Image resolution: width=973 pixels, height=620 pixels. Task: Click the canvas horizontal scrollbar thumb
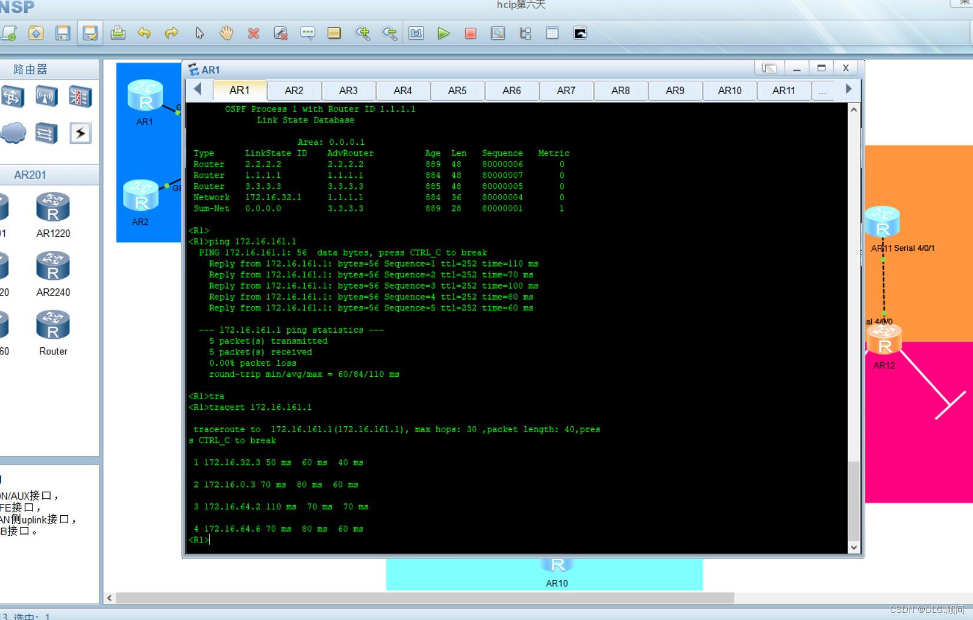click(425, 598)
